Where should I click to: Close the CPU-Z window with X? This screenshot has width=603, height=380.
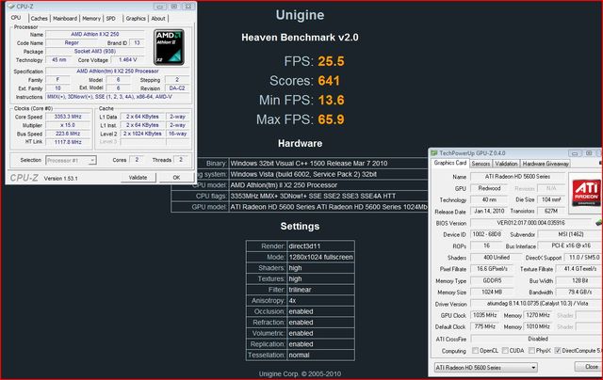tap(187, 7)
